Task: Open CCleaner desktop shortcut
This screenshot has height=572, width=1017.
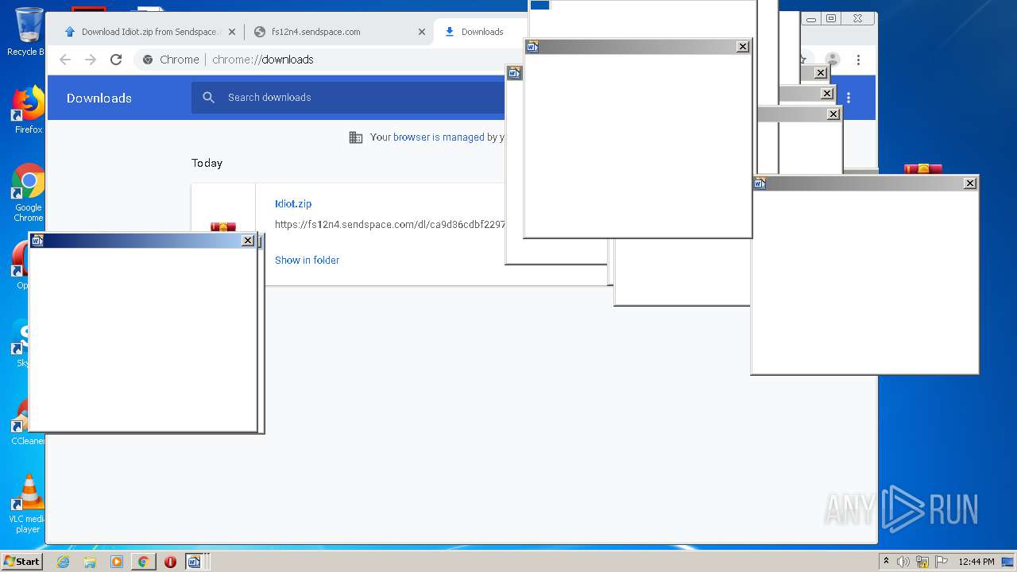Action: click(x=28, y=421)
